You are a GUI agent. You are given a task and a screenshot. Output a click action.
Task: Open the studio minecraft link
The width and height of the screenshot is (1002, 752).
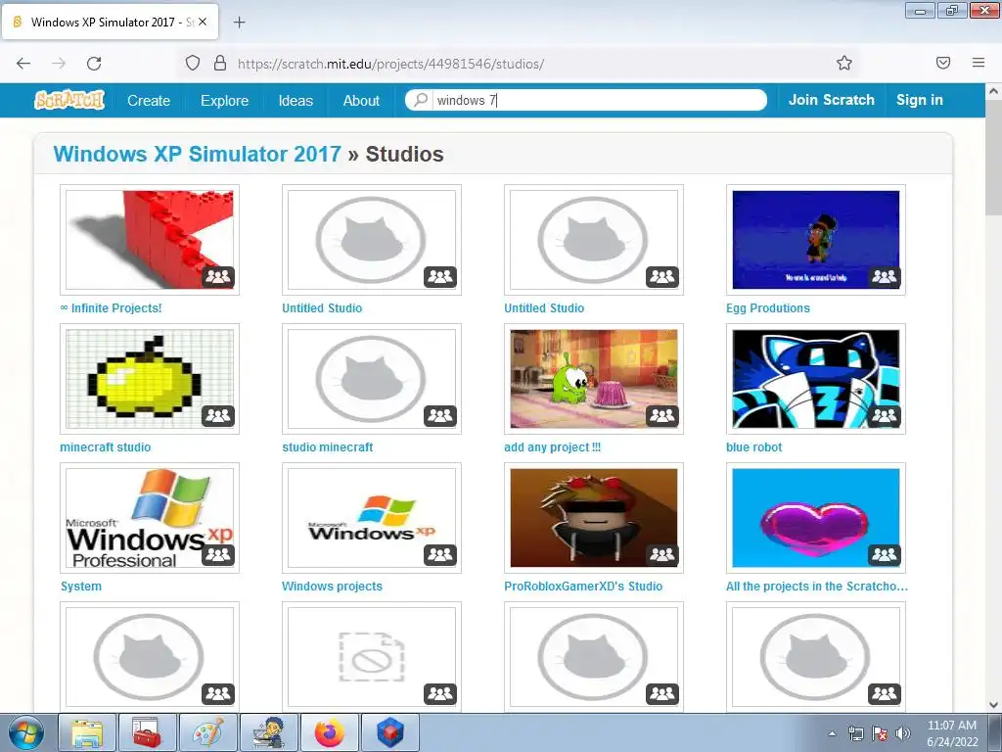327,446
